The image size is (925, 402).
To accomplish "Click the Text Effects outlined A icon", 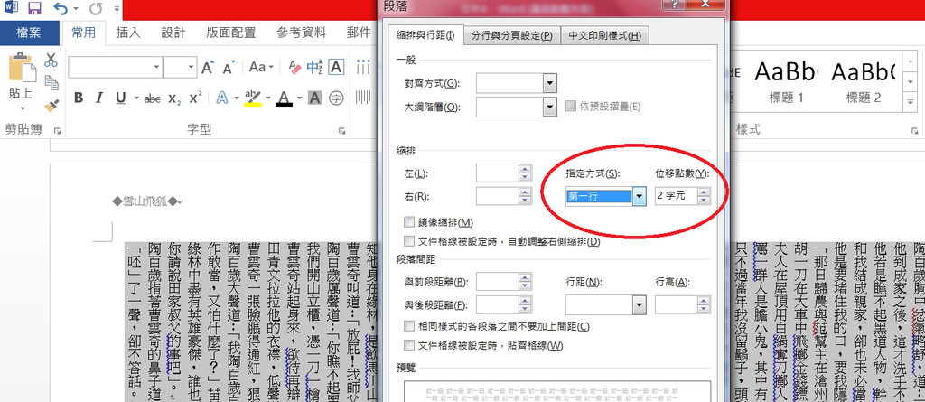I will pyautogui.click(x=222, y=98).
